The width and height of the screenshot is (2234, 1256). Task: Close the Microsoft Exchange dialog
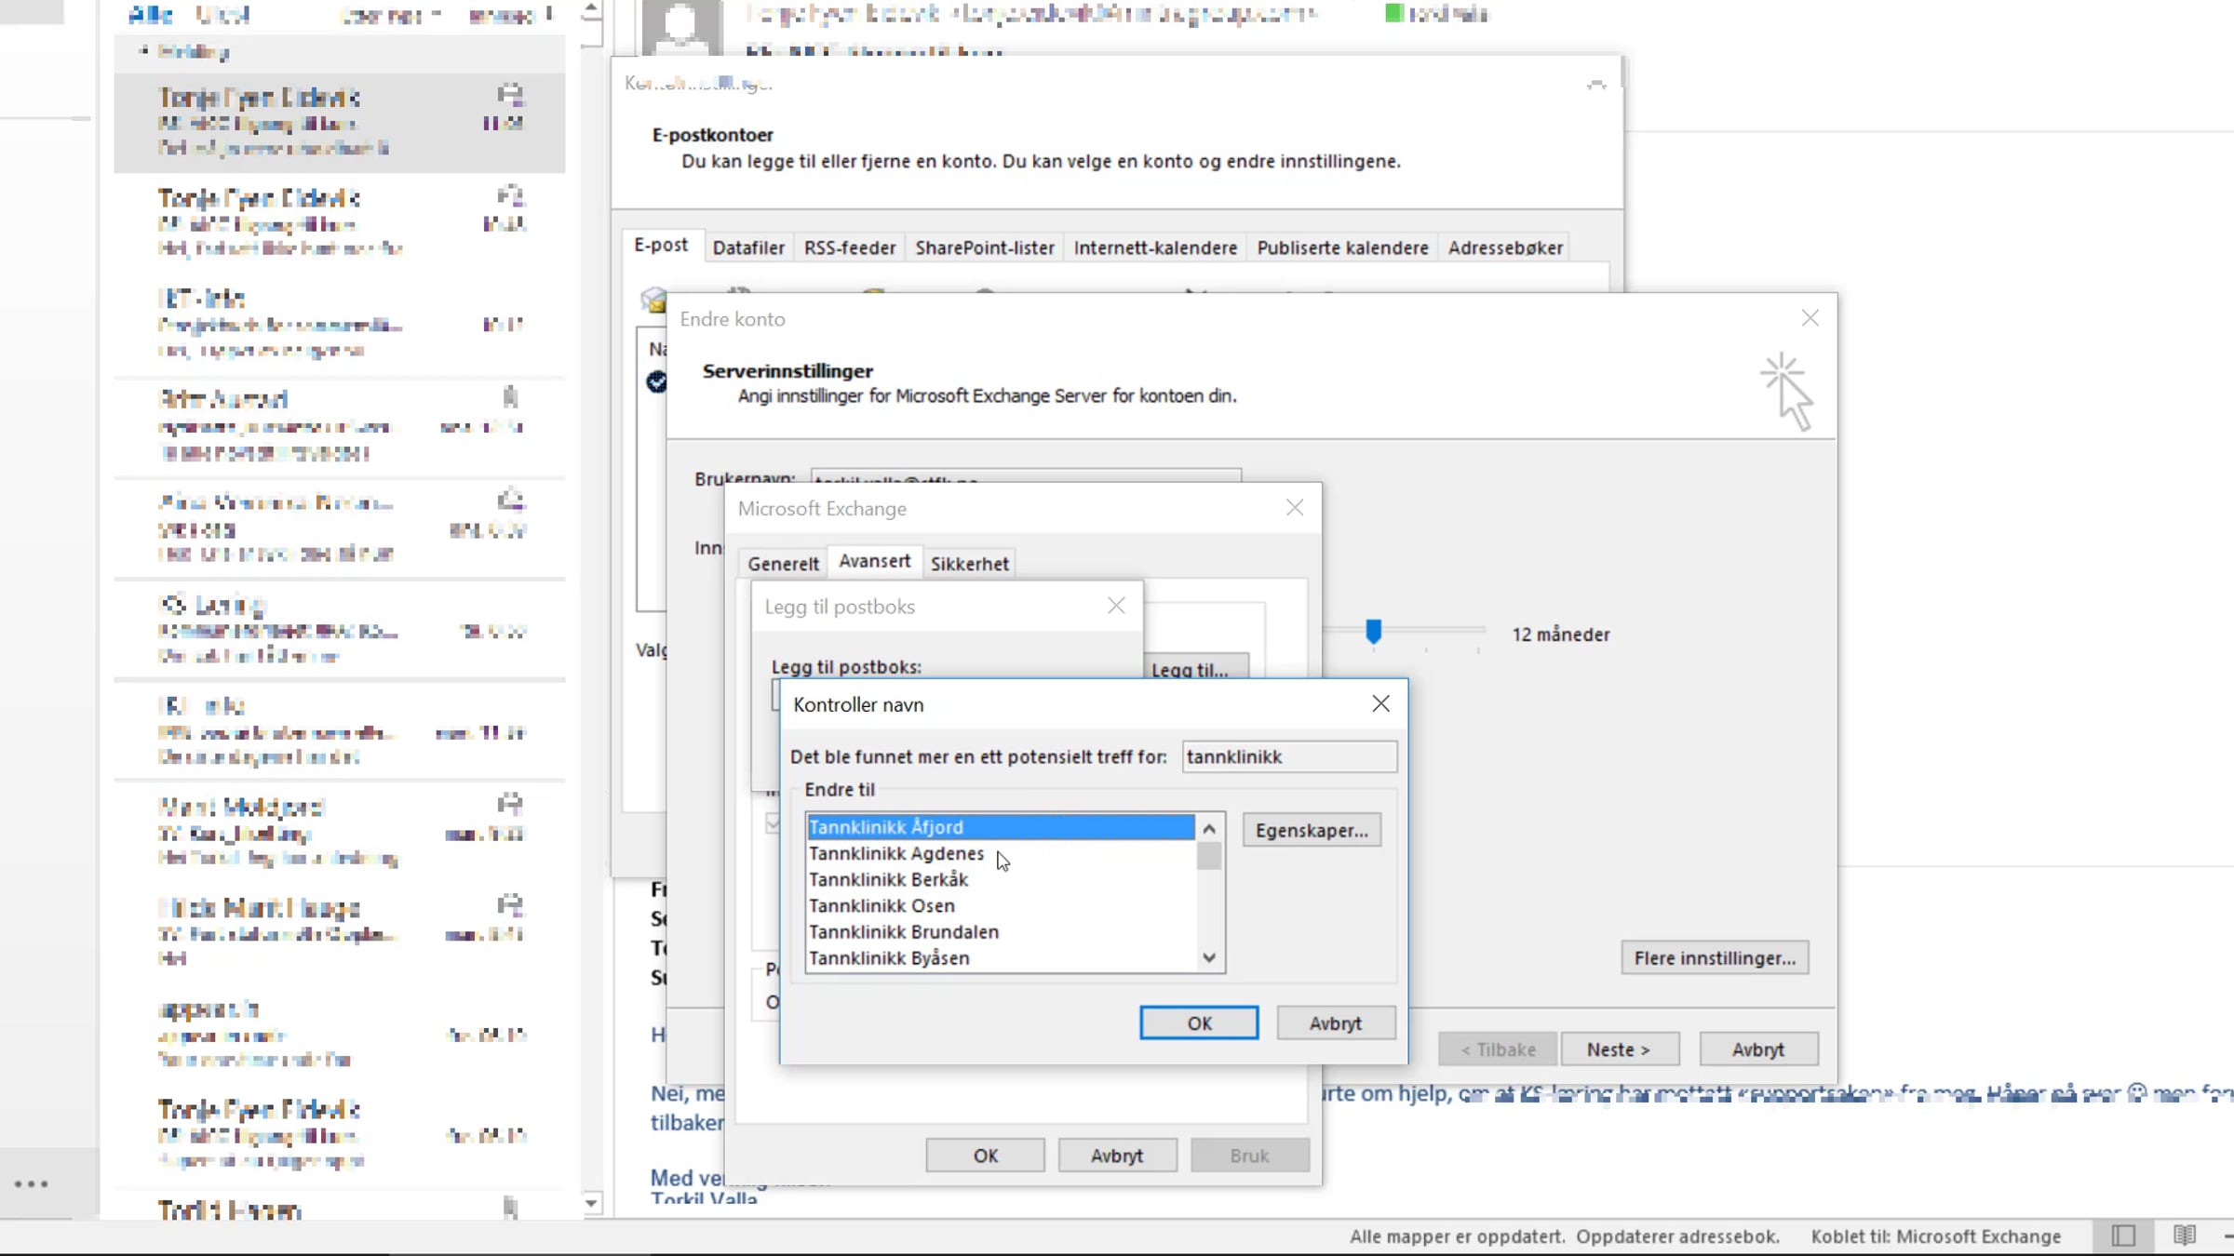1295,508
